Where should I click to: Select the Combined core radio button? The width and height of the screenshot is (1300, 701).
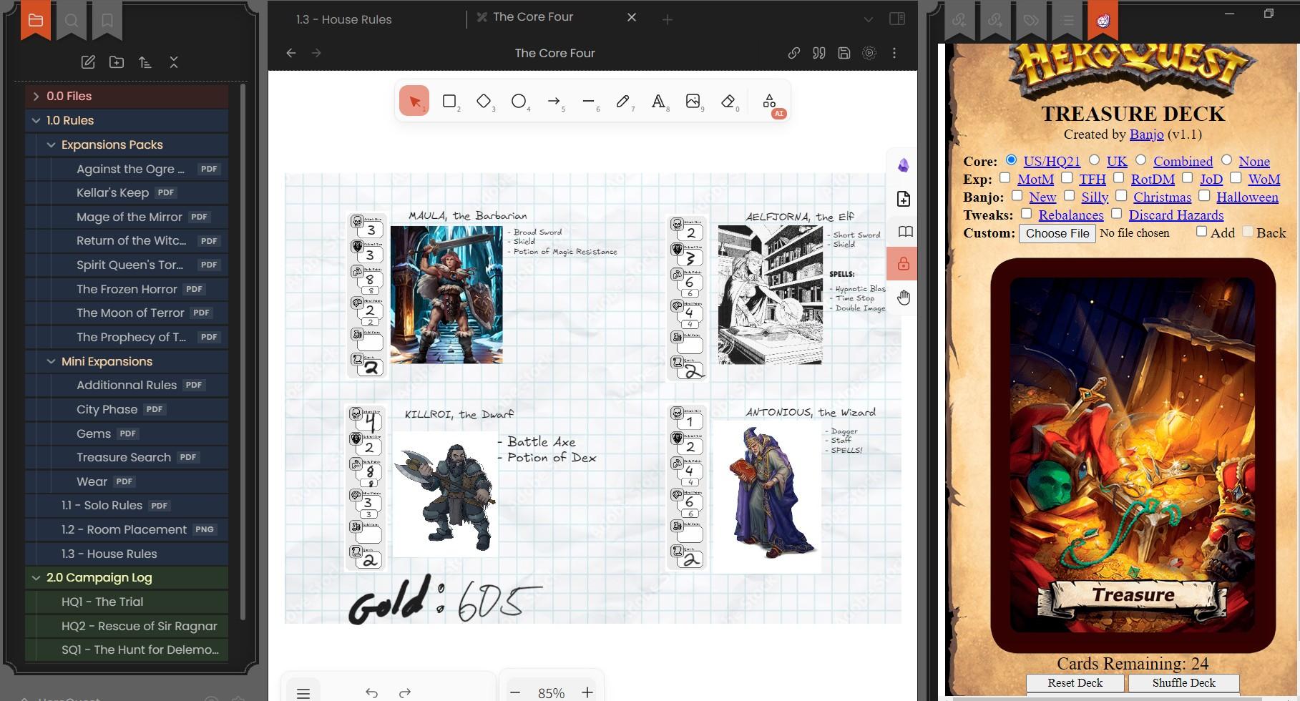(x=1141, y=160)
